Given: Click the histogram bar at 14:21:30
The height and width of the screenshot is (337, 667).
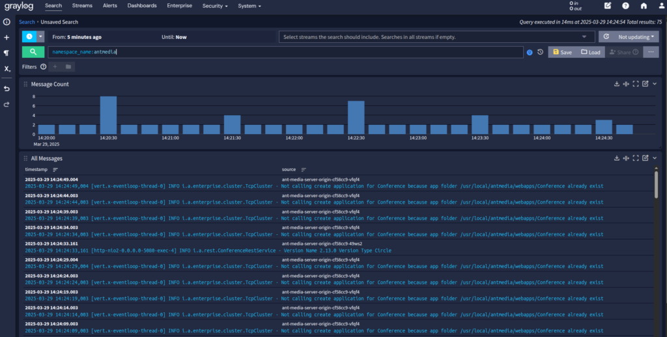Looking at the screenshot, I should (233, 124).
